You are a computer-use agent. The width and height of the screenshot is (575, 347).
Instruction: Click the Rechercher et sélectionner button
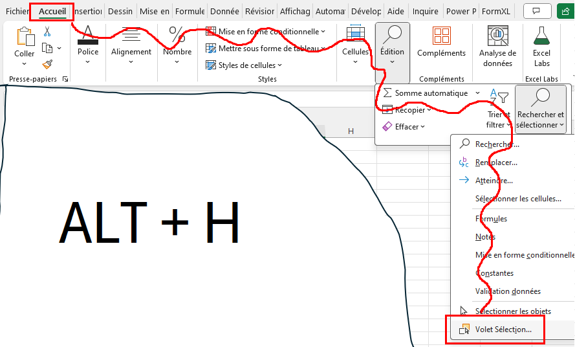click(540, 109)
